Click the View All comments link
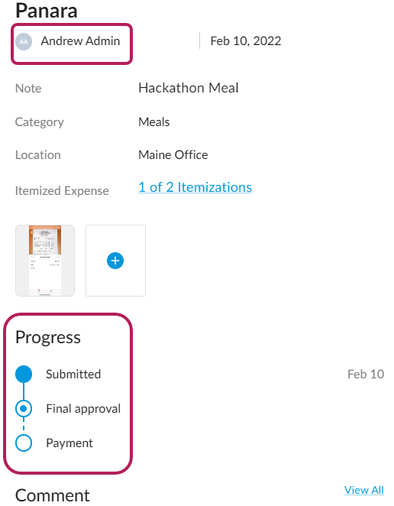The width and height of the screenshot is (394, 506). pyautogui.click(x=363, y=490)
